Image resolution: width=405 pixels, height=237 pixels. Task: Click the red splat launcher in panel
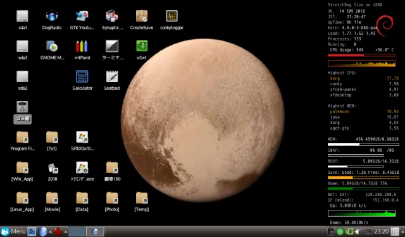[58, 231]
